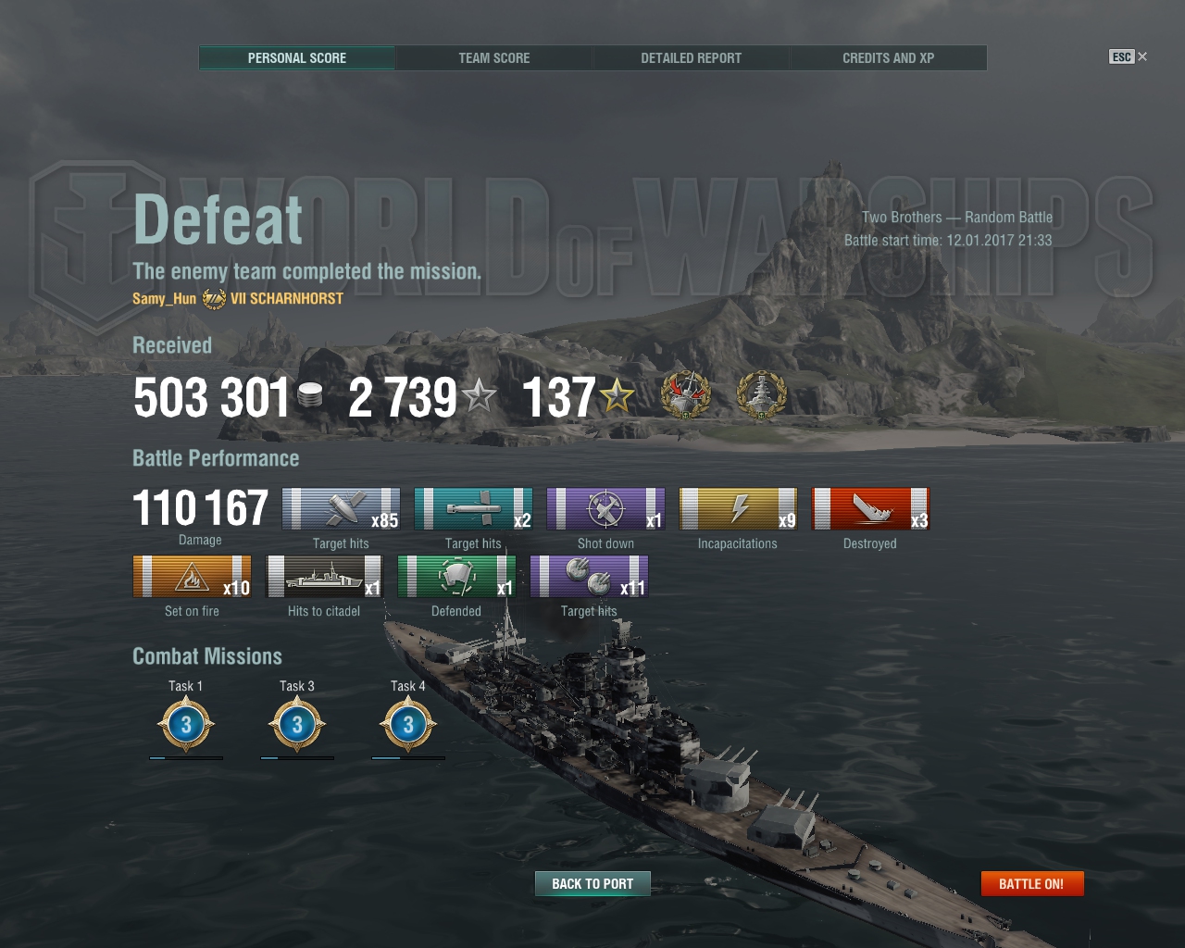Click the Defended ribbon icon
The image size is (1185, 948).
coord(456,577)
